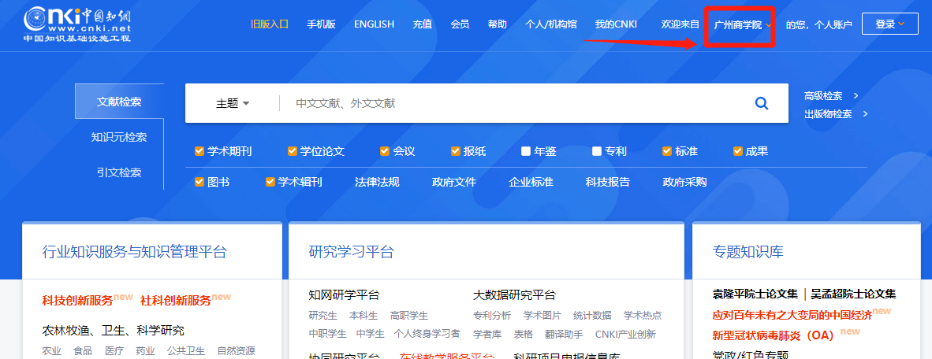Click the magnifying glass search icon
The width and height of the screenshot is (932, 359).
click(761, 103)
